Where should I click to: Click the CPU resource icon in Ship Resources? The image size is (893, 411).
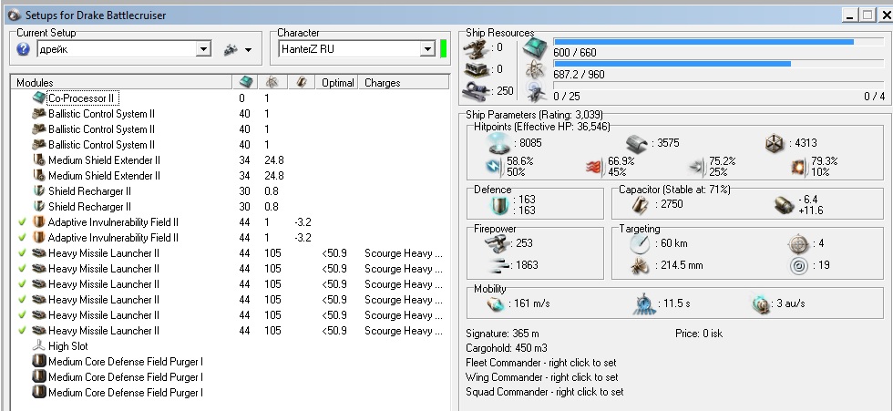536,49
